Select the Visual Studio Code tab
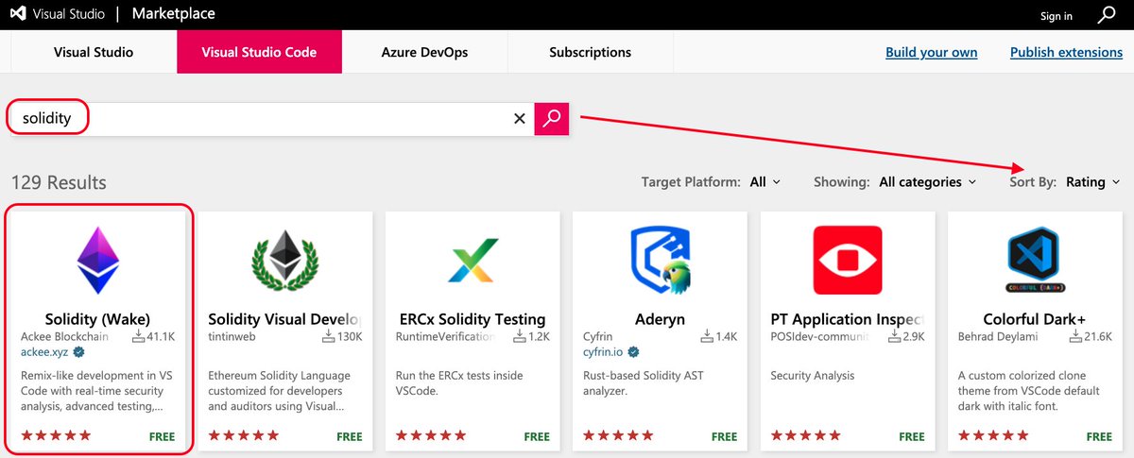 coord(259,52)
